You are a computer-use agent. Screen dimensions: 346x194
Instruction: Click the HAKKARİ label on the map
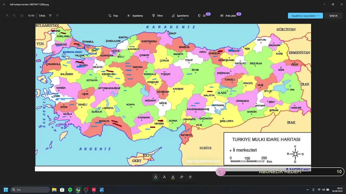coord(296,108)
